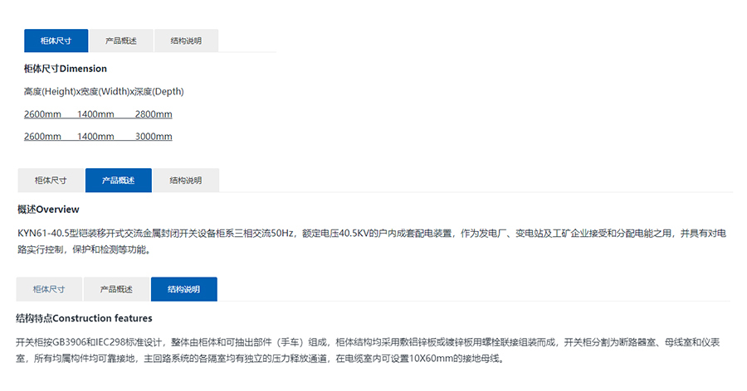
Task: Open the 结构说明 tab above the Overview heading
Action: click(186, 180)
